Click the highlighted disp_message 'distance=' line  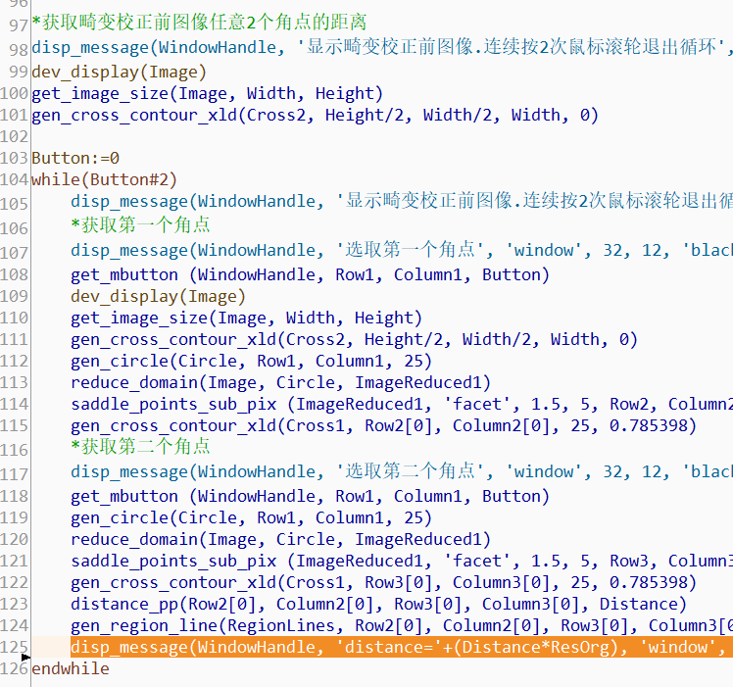click(x=392, y=647)
